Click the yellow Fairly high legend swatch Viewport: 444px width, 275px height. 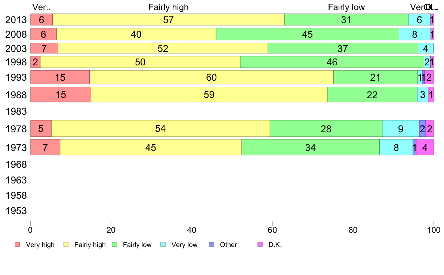(x=66, y=244)
